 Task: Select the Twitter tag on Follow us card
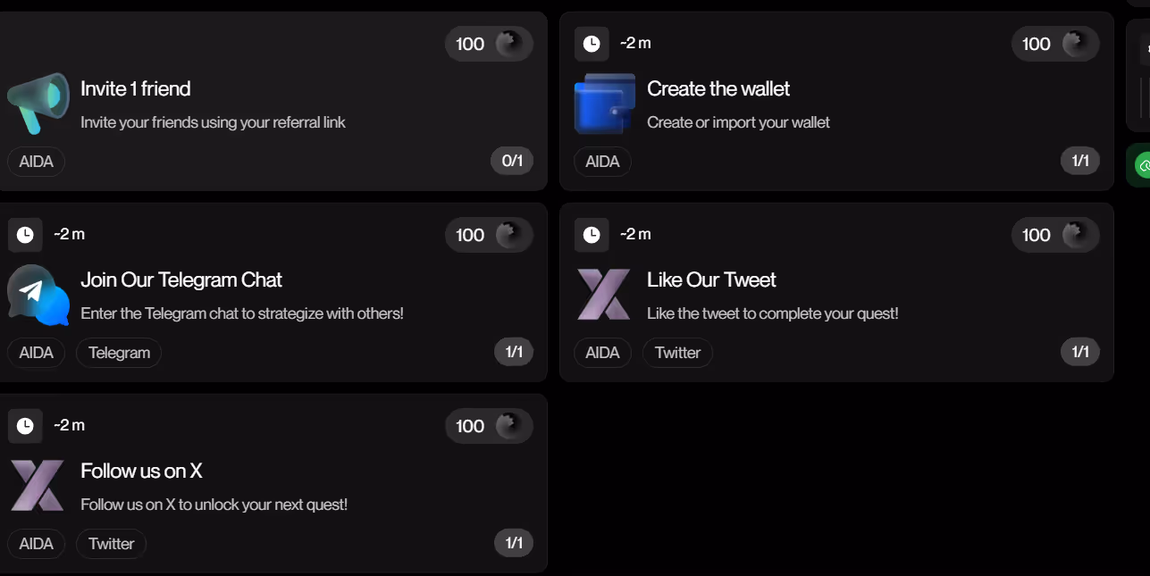(111, 544)
